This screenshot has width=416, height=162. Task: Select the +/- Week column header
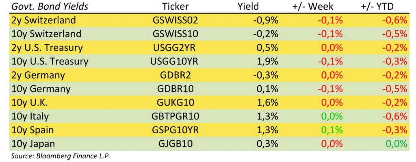pyautogui.click(x=314, y=6)
